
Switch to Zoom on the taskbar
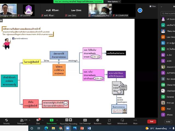(68, 128)
